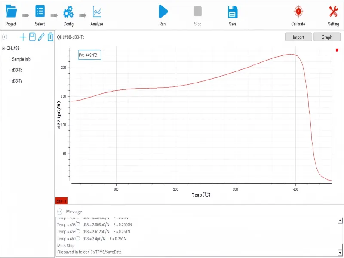The height and width of the screenshot is (258, 344).
Task: Select the QHL#88-d33-Tc tab
Action: (x=71, y=37)
